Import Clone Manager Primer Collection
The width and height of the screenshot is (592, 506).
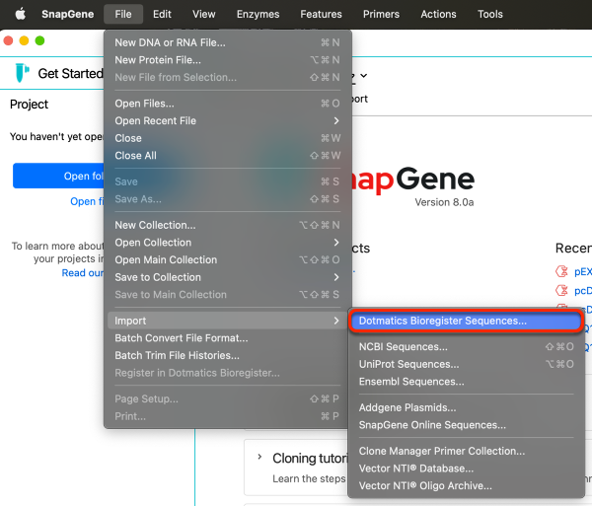[x=466, y=451]
